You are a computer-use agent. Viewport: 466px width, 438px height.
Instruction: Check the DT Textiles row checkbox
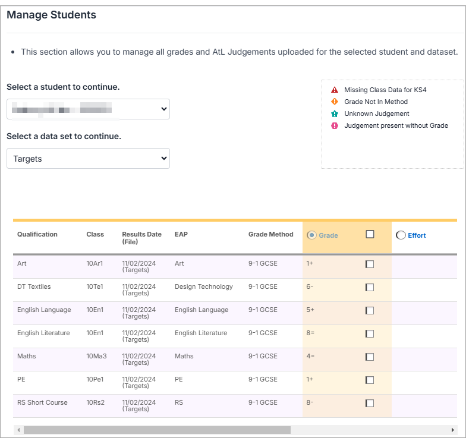(370, 288)
